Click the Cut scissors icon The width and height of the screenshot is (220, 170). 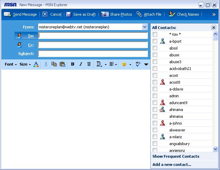(x=46, y=64)
